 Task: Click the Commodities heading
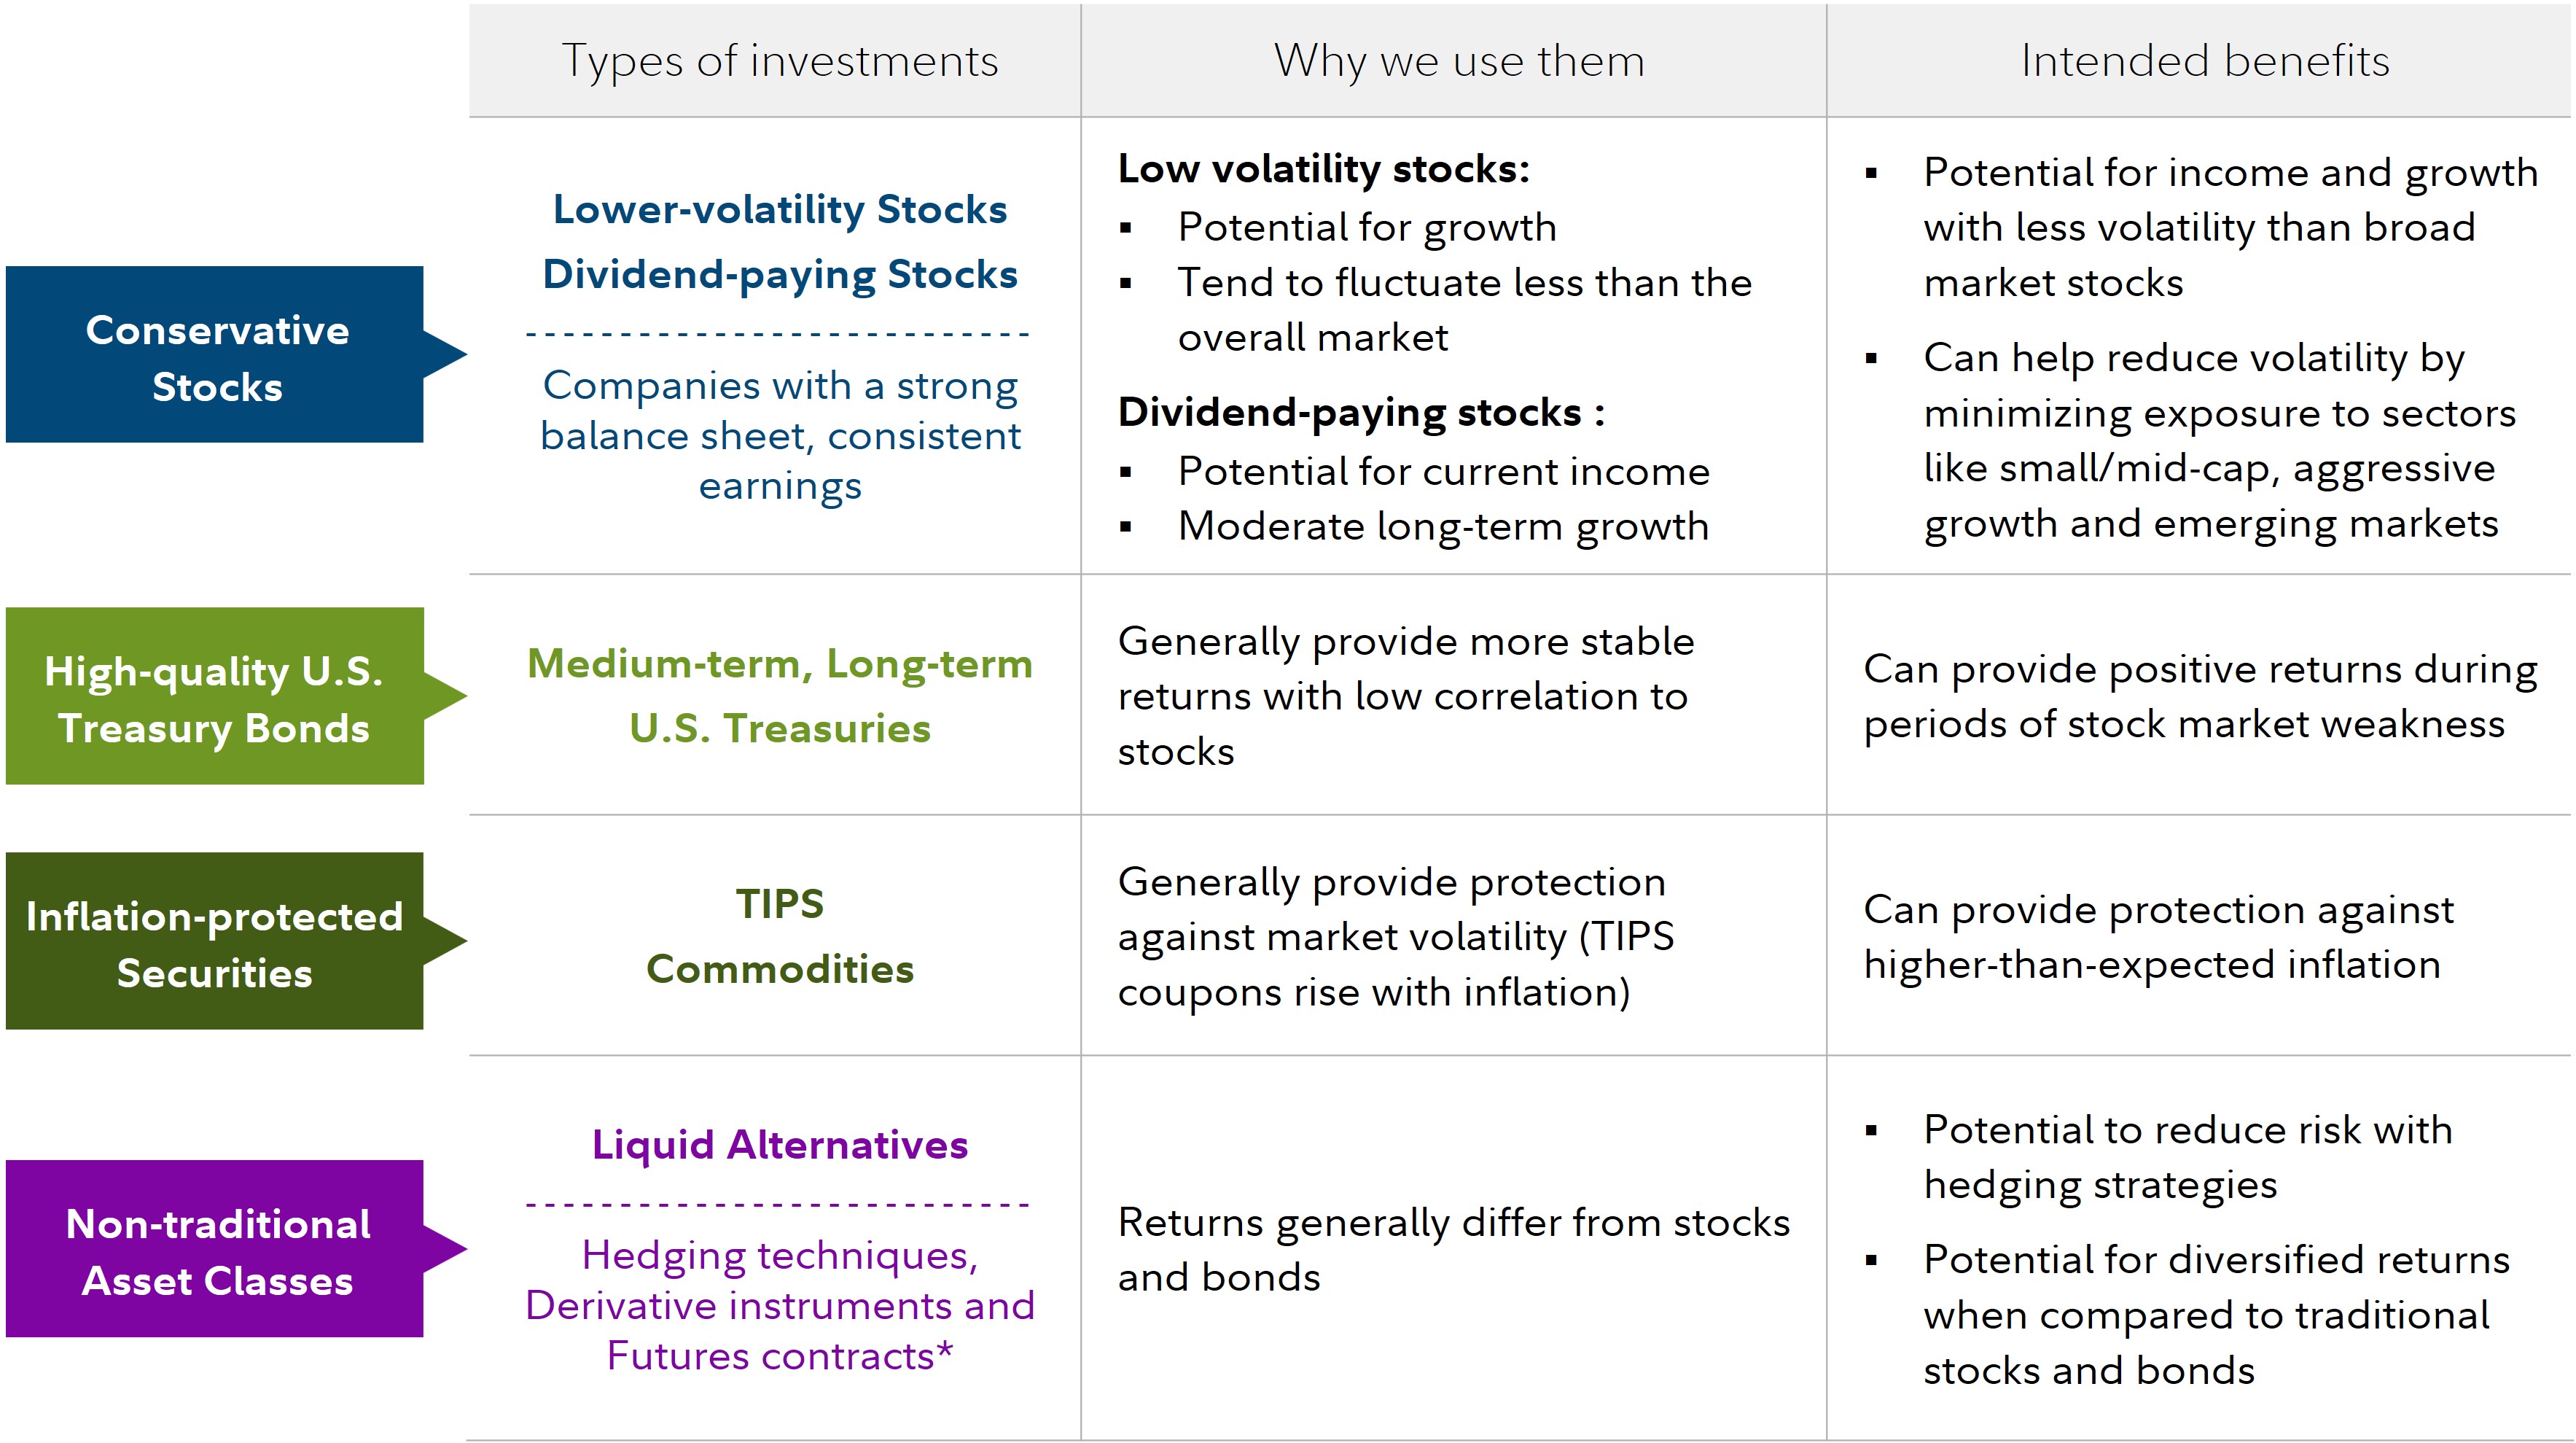(x=779, y=969)
